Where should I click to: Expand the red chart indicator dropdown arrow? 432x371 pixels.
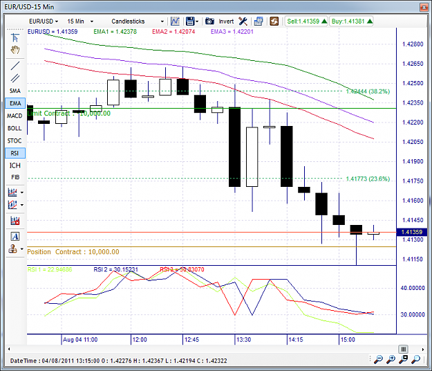click(22, 205)
